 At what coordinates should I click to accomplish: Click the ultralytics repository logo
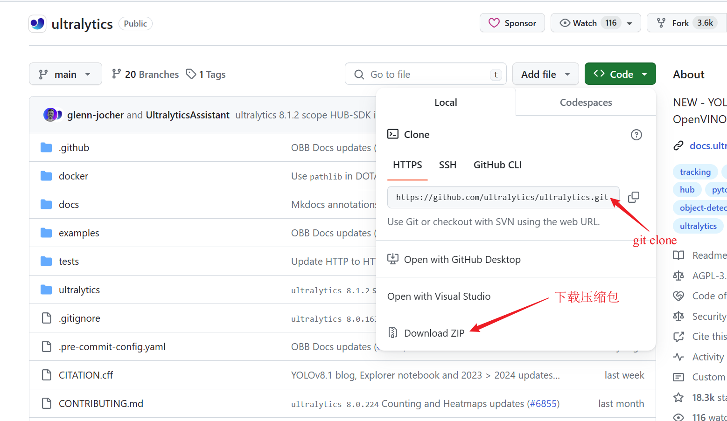pyautogui.click(x=37, y=24)
